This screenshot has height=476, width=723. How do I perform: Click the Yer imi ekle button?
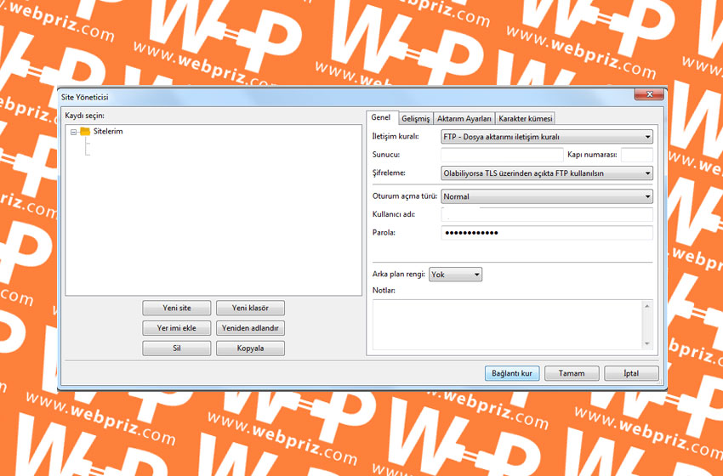(177, 328)
